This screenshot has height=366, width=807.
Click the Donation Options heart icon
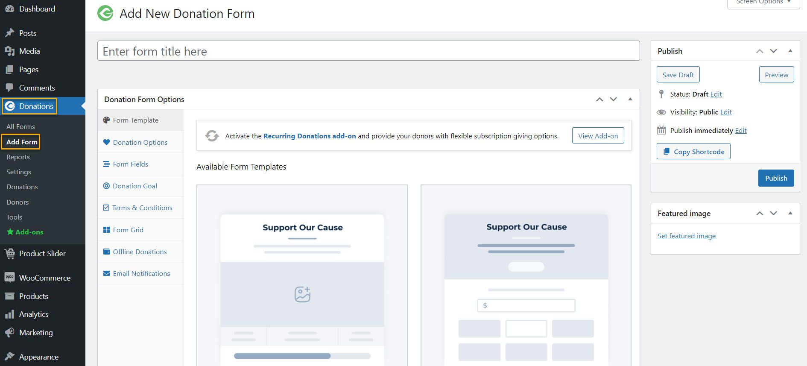click(x=106, y=142)
